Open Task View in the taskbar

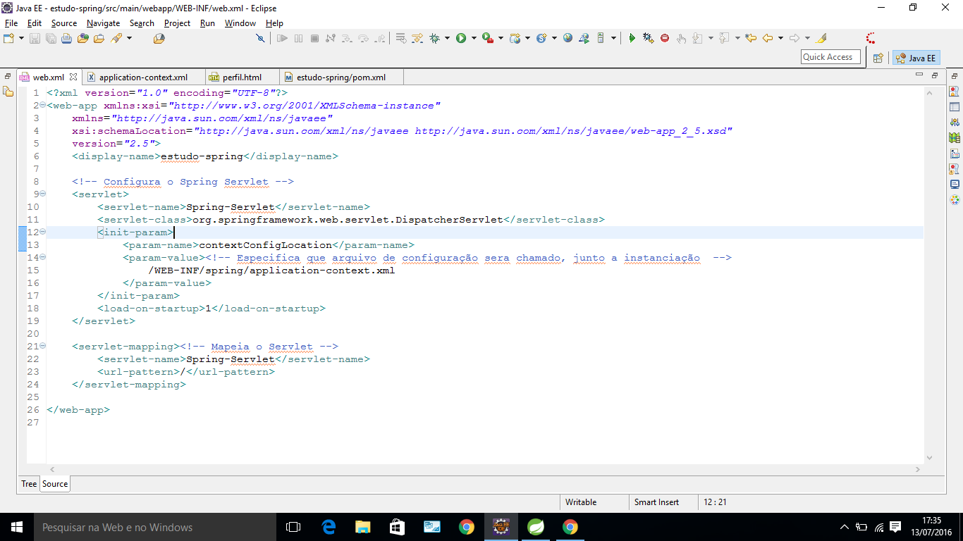pyautogui.click(x=293, y=527)
